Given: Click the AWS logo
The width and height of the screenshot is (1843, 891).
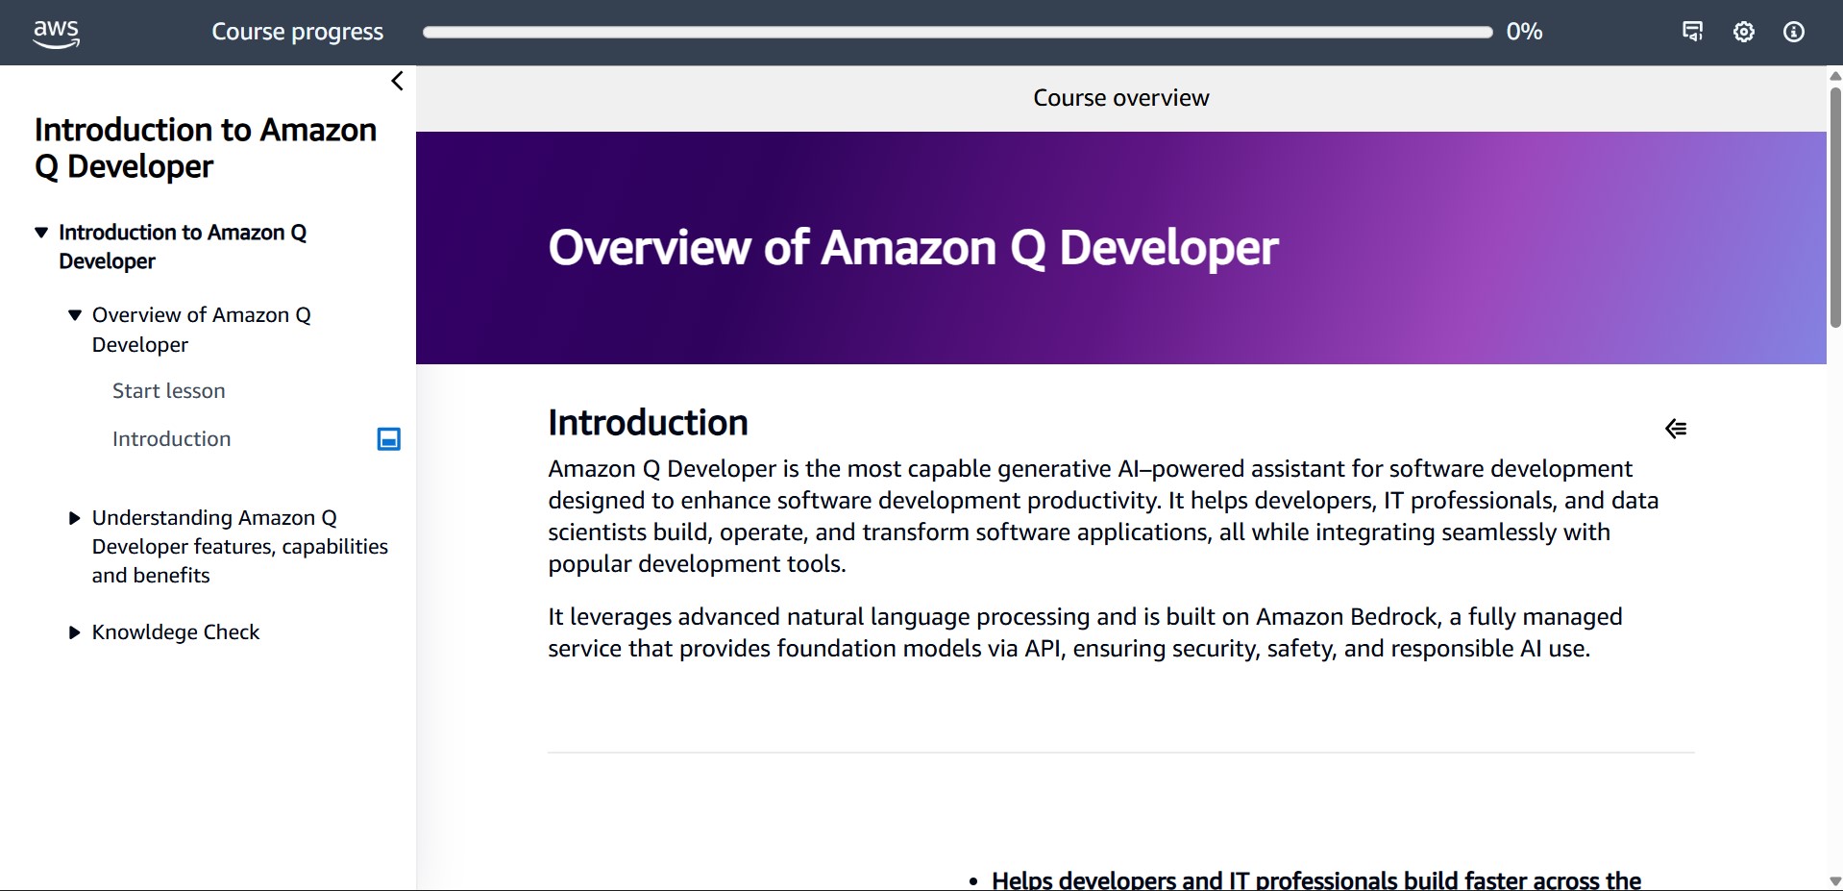Looking at the screenshot, I should 55,32.
